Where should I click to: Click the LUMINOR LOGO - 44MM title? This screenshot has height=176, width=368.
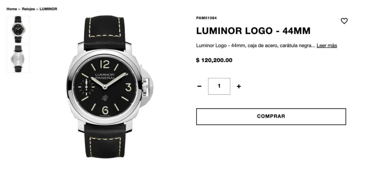(253, 31)
